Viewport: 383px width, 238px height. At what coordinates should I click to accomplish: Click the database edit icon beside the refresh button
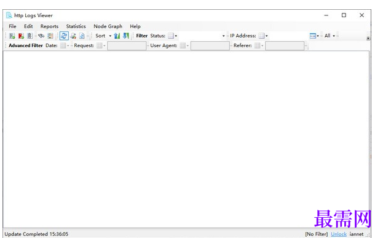(x=73, y=36)
